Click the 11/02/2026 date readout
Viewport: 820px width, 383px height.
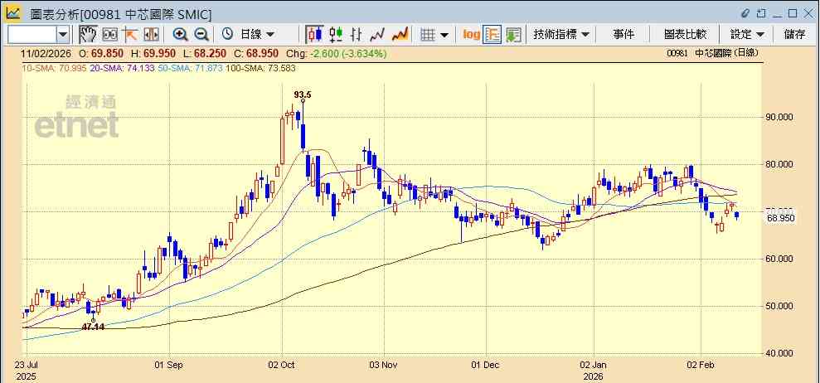(x=46, y=53)
